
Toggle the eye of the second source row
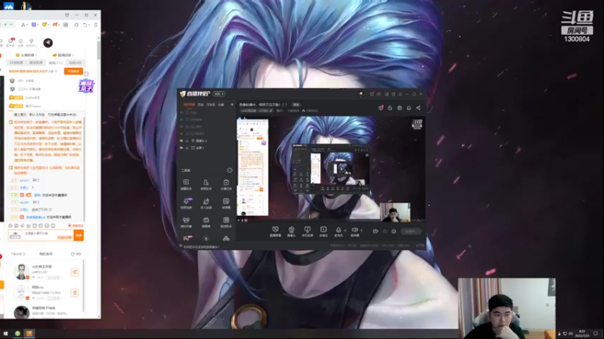click(181, 120)
